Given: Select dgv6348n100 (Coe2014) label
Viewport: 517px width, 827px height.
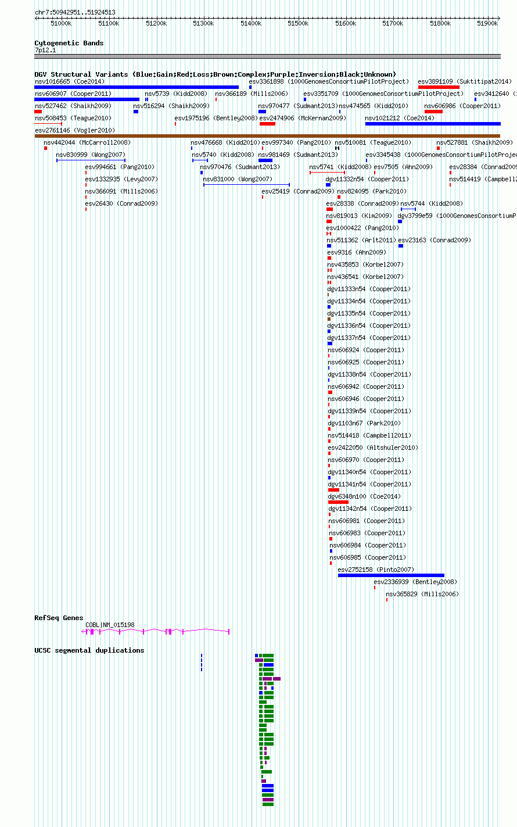Looking at the screenshot, I should [365, 496].
